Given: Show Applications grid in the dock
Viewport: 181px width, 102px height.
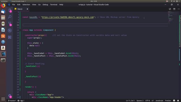Looking at the screenshot, I should pos(3,99).
